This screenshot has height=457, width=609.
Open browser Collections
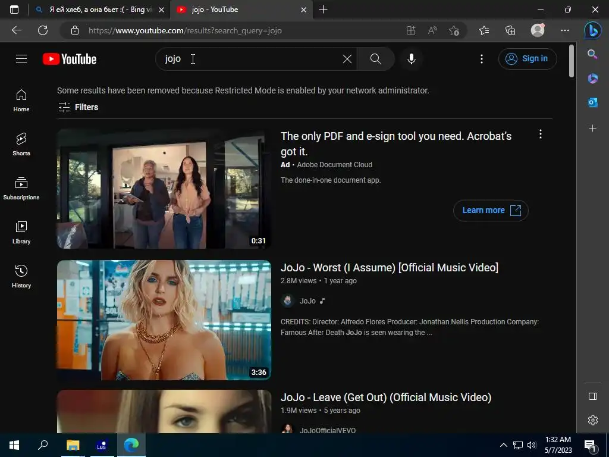510,30
